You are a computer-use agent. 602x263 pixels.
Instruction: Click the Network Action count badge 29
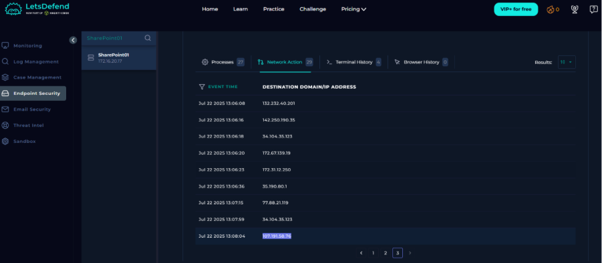(309, 62)
